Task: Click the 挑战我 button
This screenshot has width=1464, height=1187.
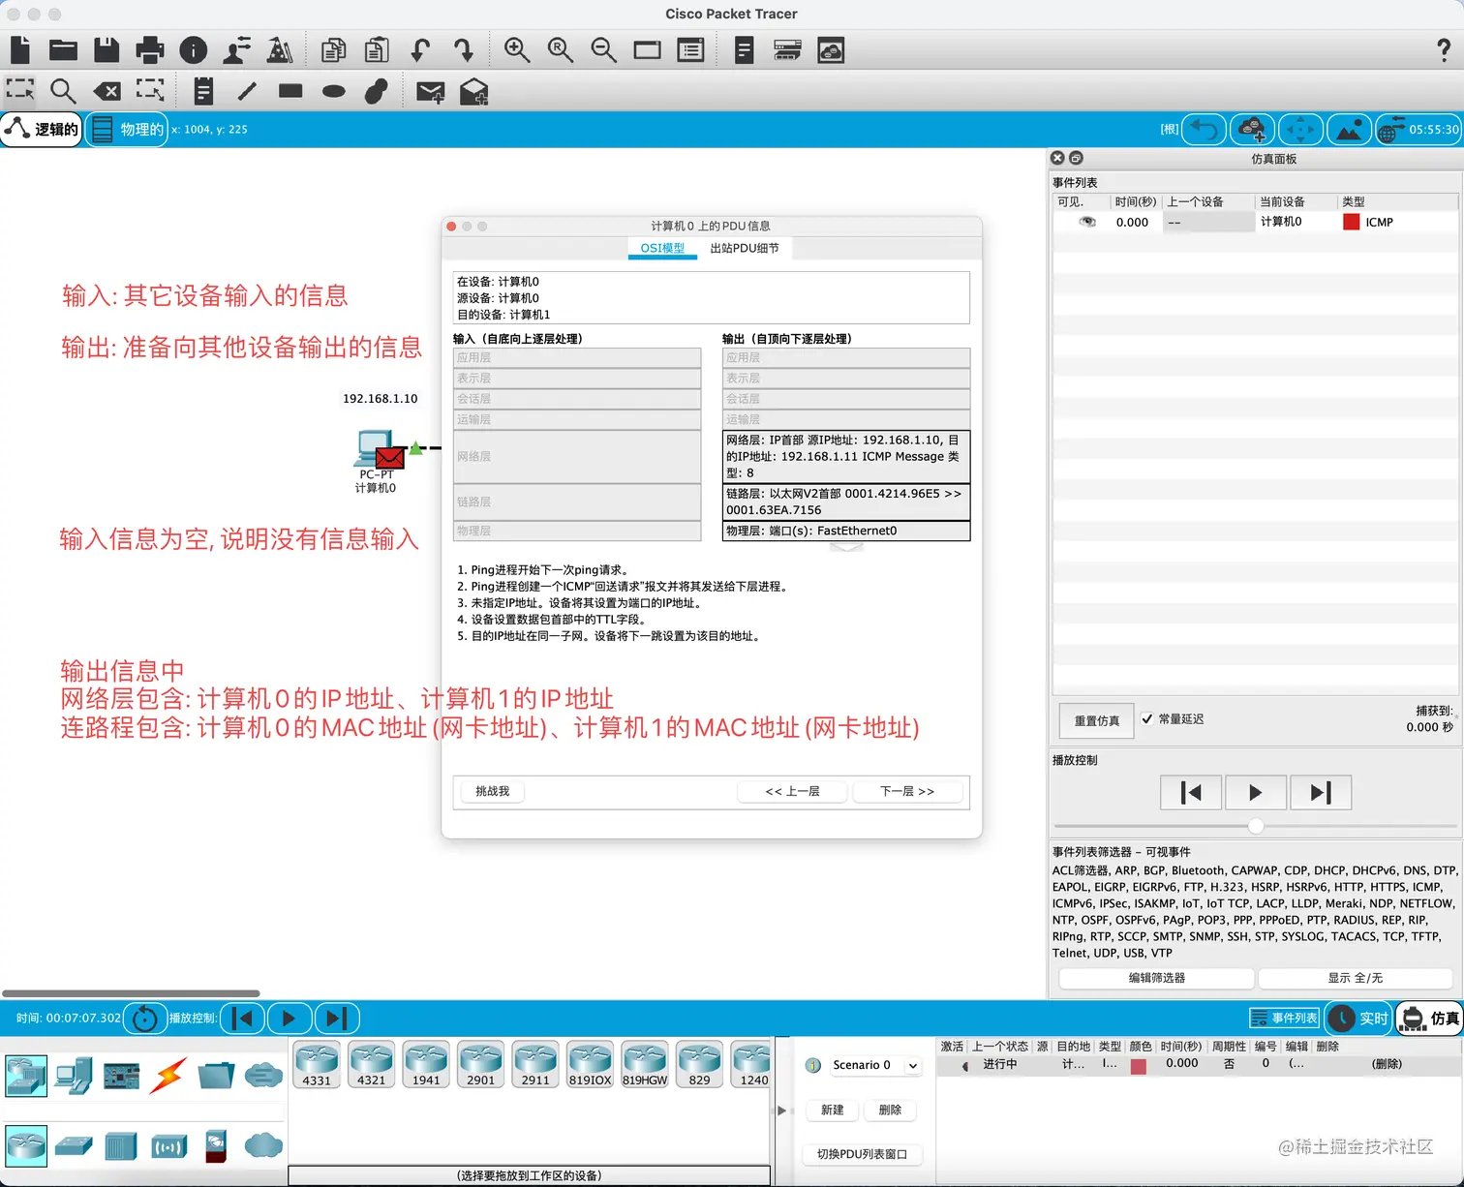Action: (x=492, y=791)
